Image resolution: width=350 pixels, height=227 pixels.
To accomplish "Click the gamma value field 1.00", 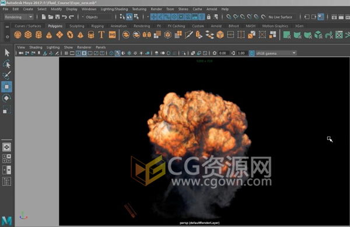I will pos(241,53).
